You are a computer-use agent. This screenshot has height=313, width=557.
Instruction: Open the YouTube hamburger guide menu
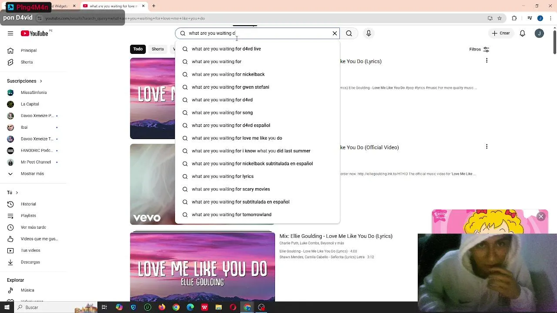point(10,33)
